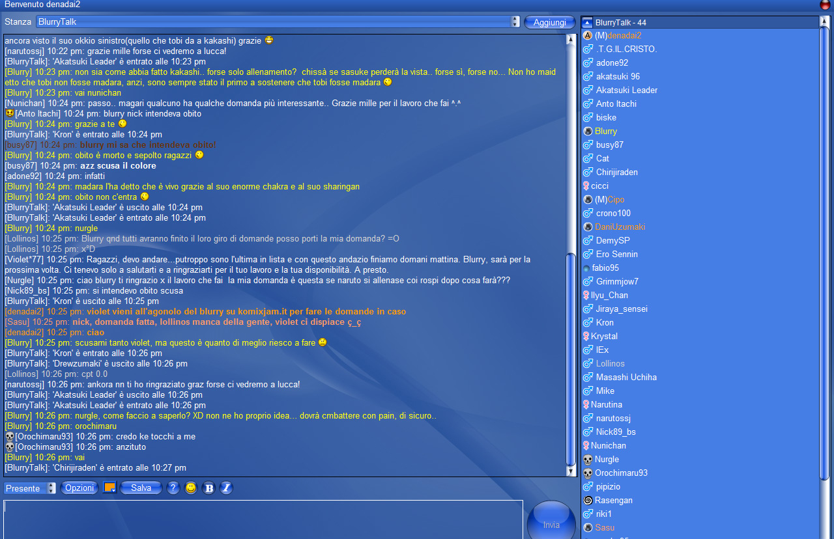Open the smiley emoticon picker
This screenshot has width=834, height=539.
click(191, 488)
